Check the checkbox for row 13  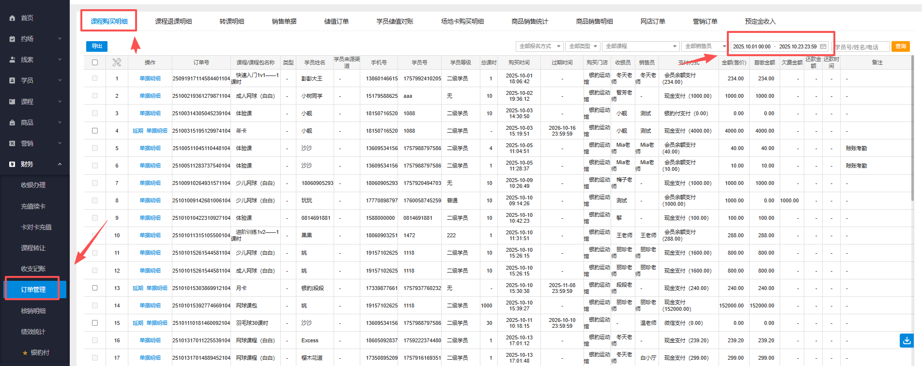[95, 288]
